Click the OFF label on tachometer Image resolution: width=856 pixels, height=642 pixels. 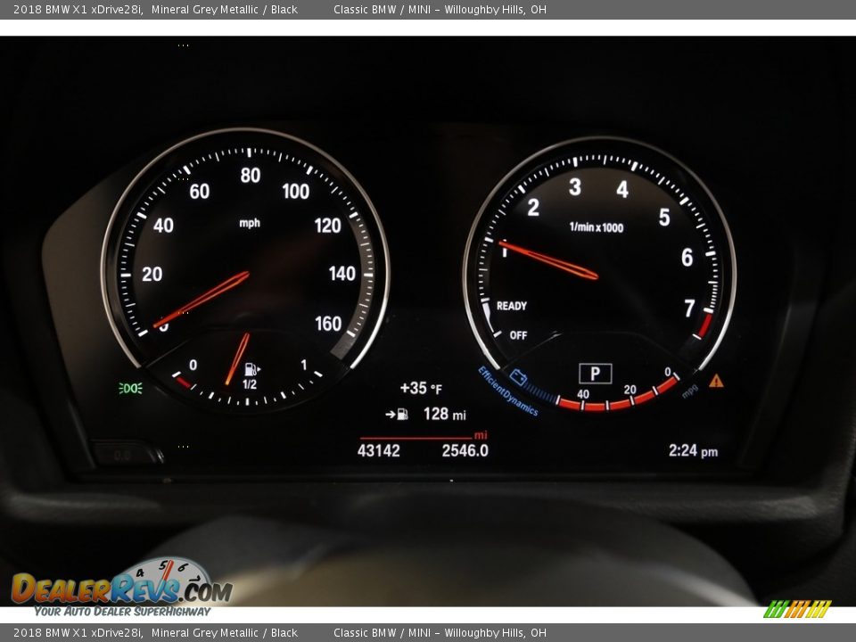point(518,335)
